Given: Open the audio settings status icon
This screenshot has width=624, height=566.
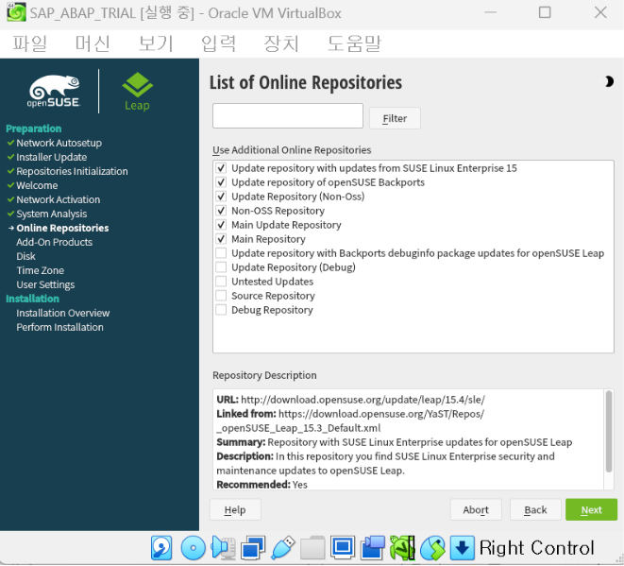Looking at the screenshot, I should coord(223,548).
